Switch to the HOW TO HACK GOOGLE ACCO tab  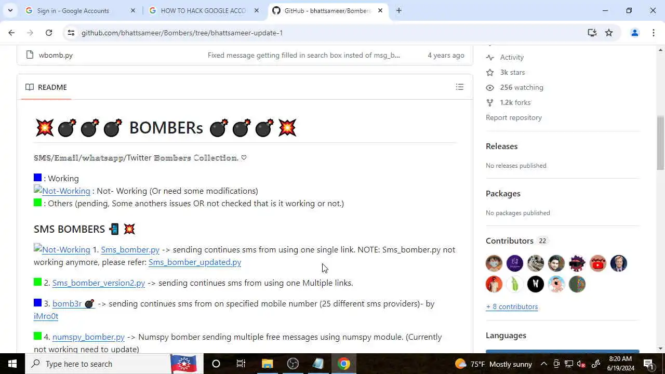(204, 10)
